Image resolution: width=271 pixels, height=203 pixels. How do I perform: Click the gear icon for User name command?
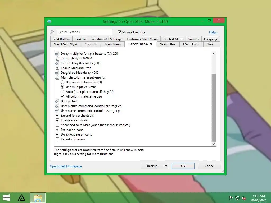[57, 111]
